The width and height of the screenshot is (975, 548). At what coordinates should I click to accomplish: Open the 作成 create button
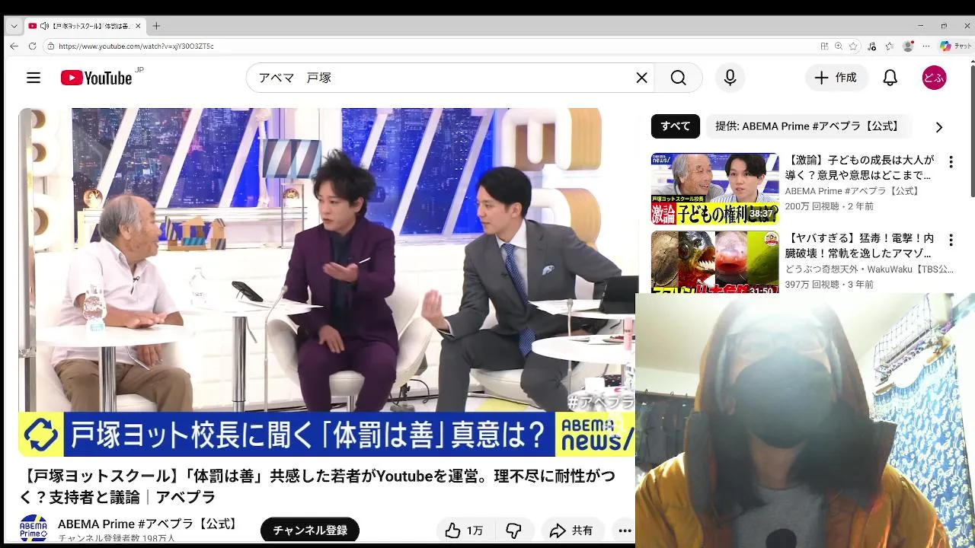click(x=836, y=78)
